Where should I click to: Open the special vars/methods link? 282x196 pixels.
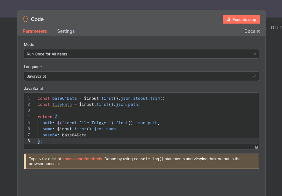(x=82, y=159)
